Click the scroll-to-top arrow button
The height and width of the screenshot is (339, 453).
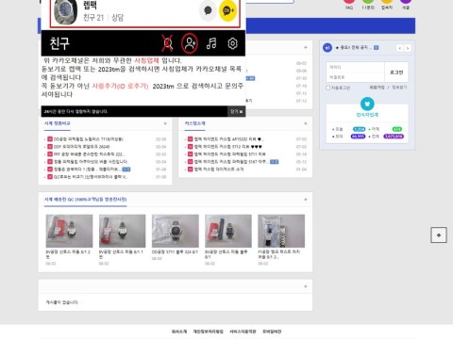[439, 235]
